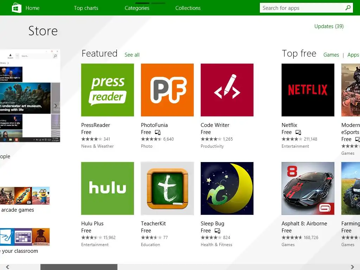Switch to the Collections tab
The width and height of the screenshot is (360, 270).
point(188,8)
